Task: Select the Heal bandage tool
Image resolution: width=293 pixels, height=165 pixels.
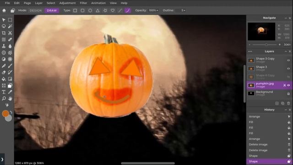Action: pos(10,39)
